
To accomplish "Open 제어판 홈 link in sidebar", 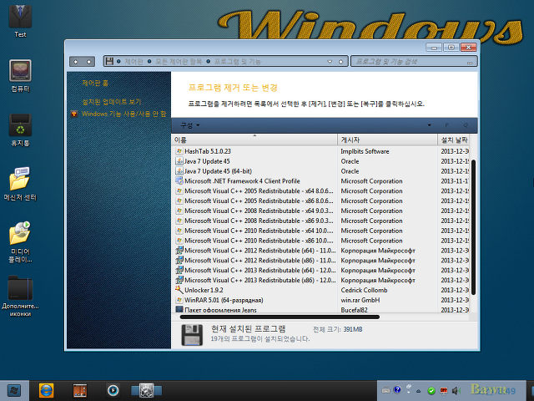I will pos(95,83).
